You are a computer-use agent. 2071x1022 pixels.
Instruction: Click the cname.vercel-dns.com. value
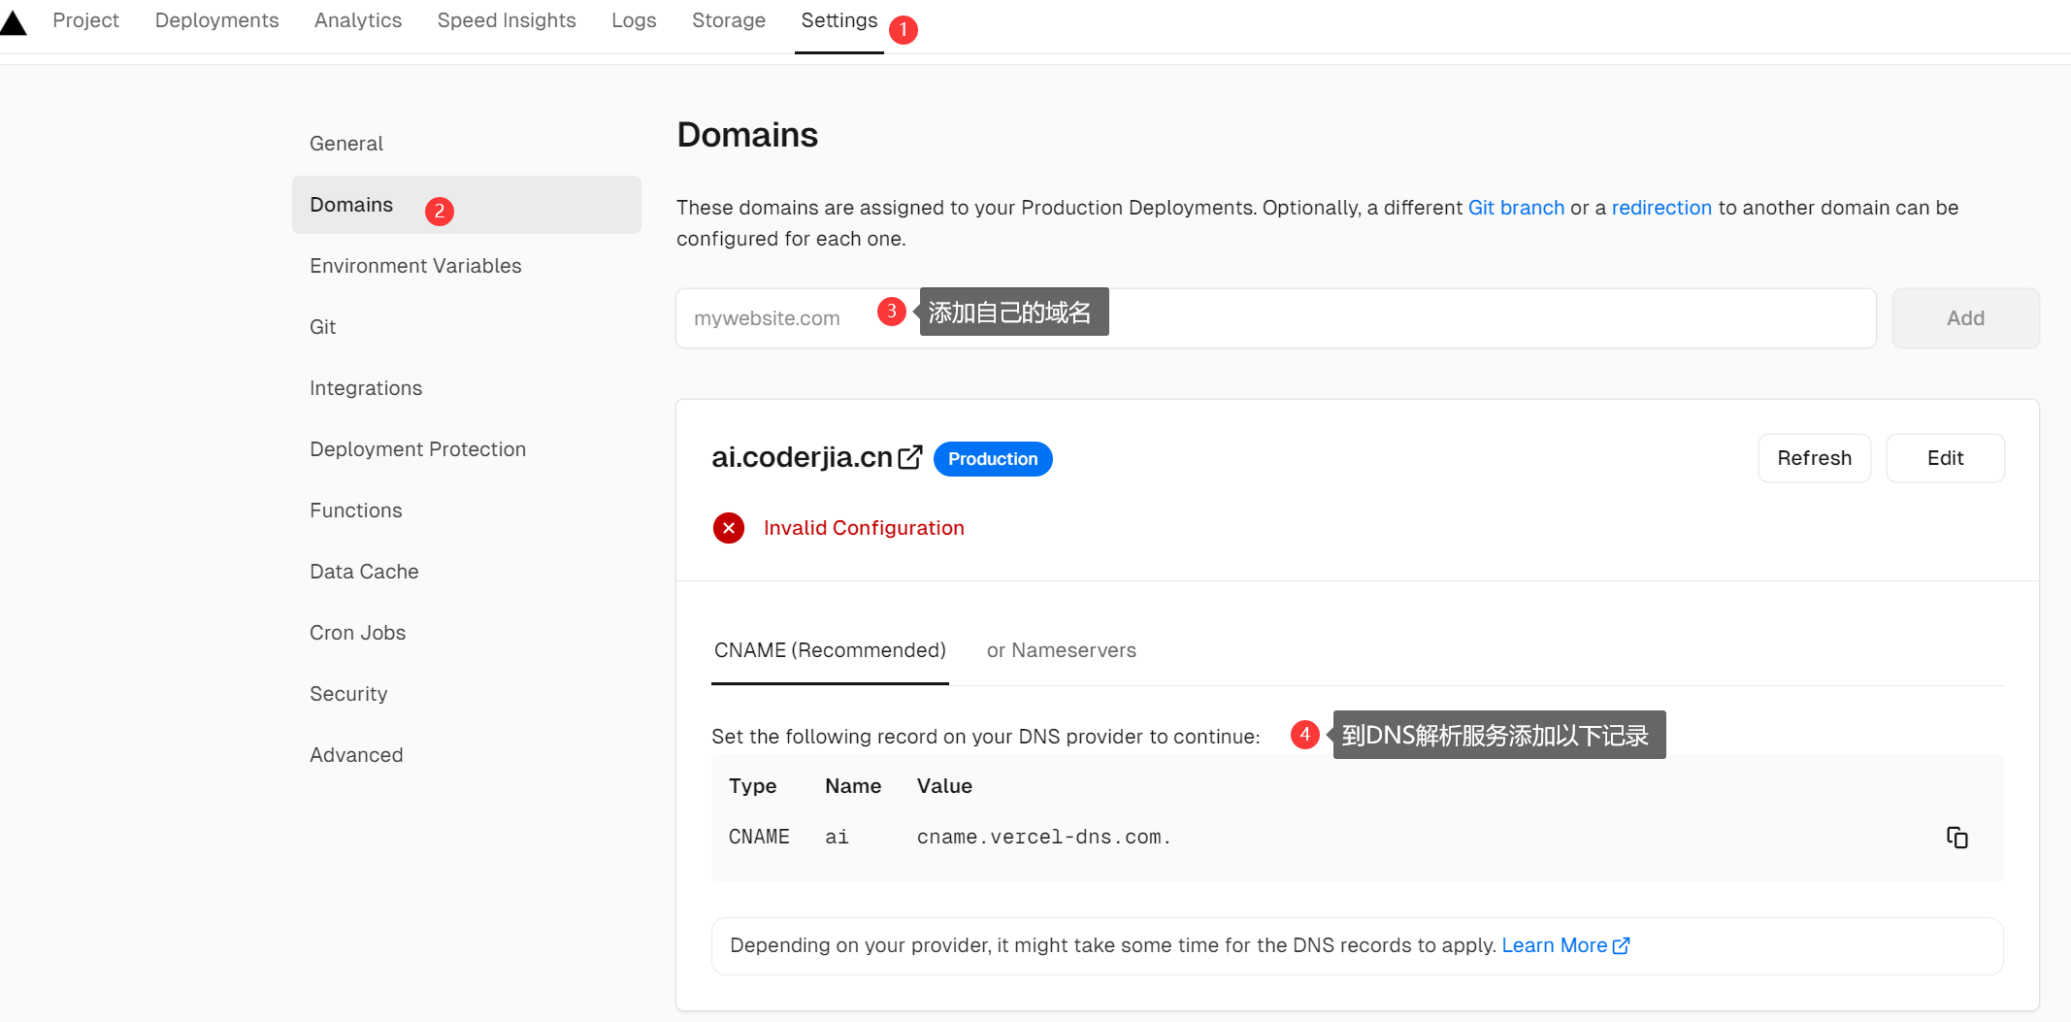(1043, 838)
